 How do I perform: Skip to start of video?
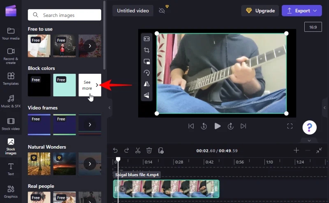pyautogui.click(x=191, y=126)
